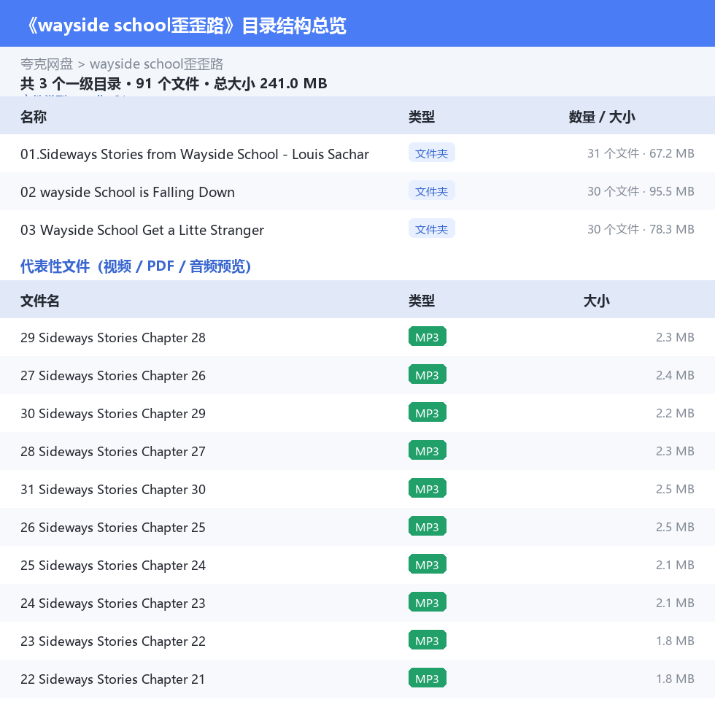Click the 文件名 column header
715x721 pixels.
[x=39, y=301]
